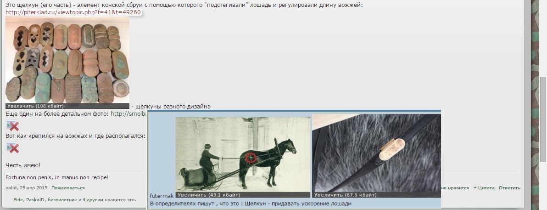Open user valid's profile link

click(11, 187)
